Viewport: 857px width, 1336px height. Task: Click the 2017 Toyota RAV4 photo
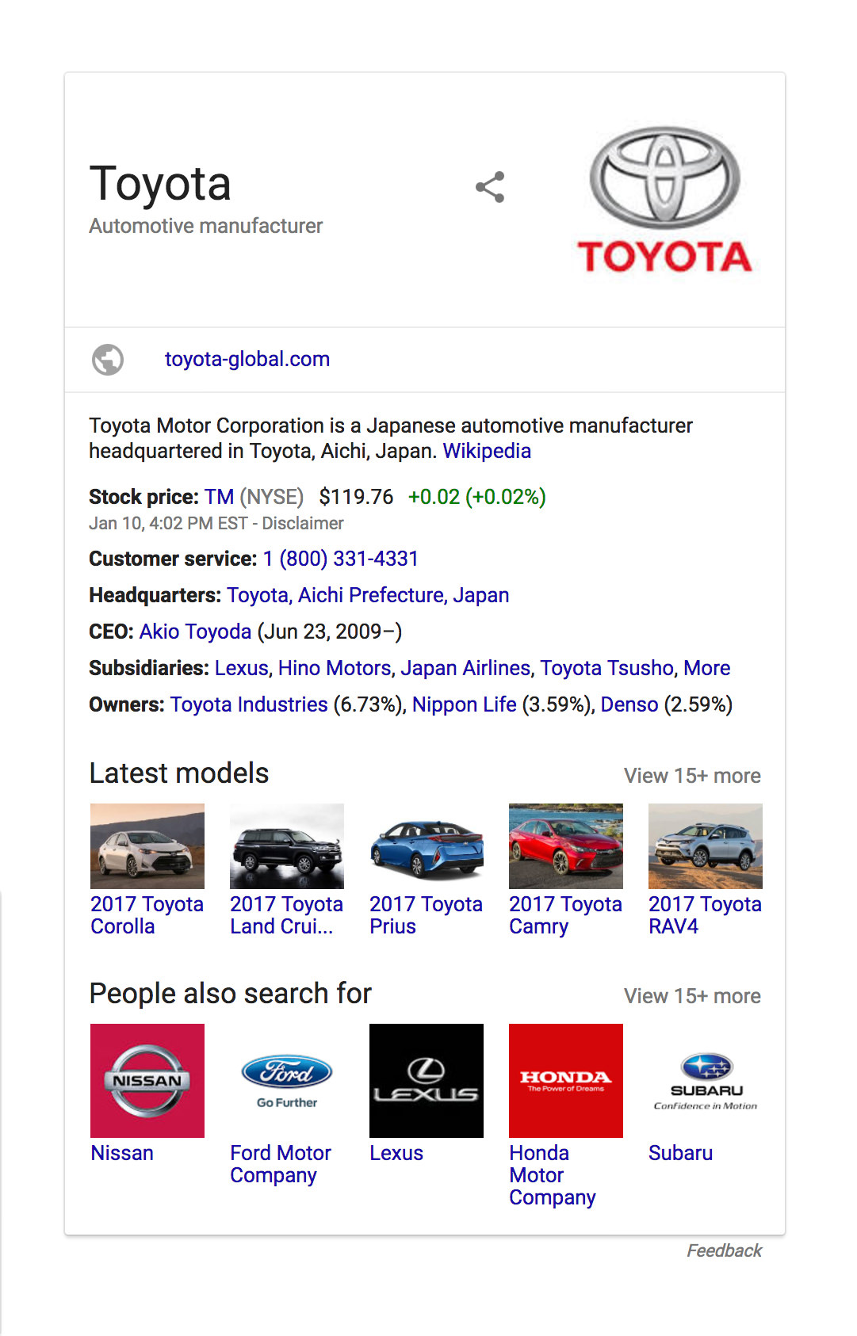[x=706, y=846]
